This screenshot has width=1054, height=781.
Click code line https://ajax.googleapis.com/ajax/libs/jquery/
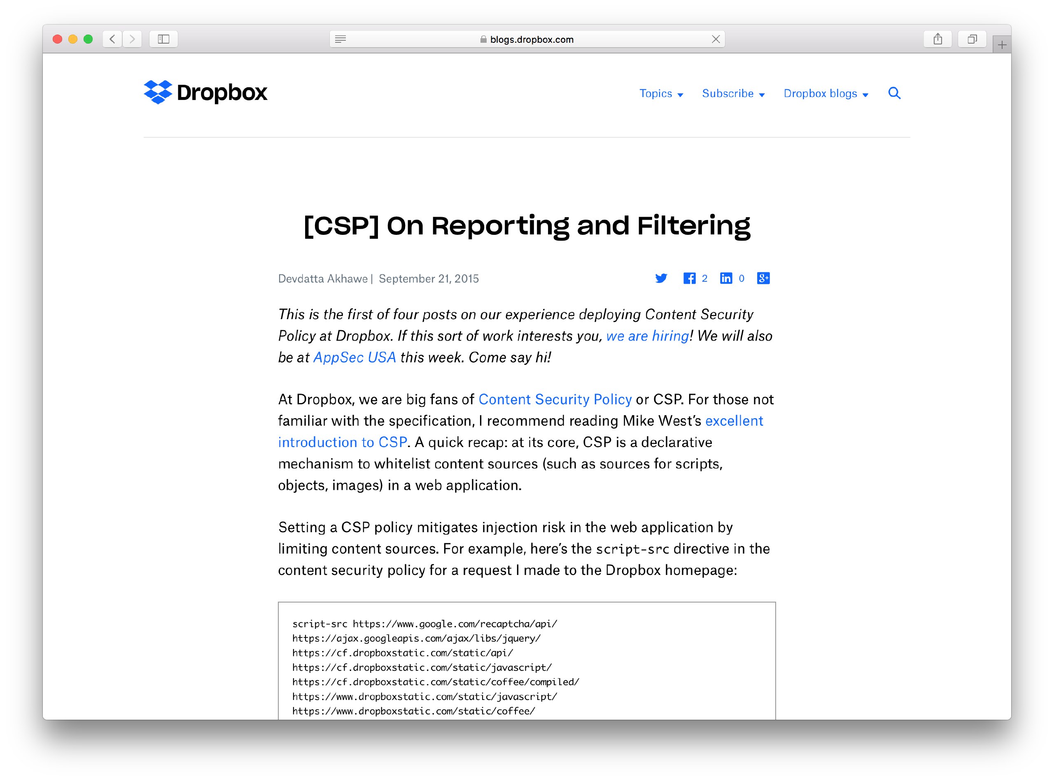click(416, 638)
